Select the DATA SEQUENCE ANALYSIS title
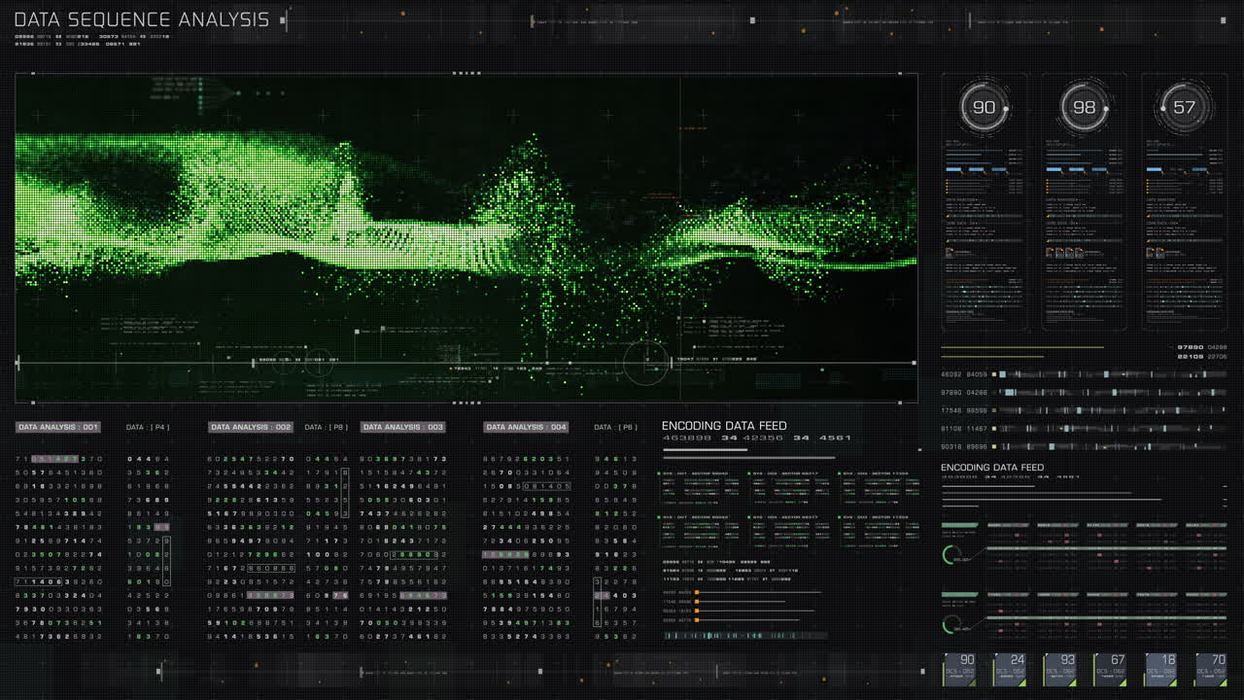The image size is (1244, 700). click(x=143, y=17)
